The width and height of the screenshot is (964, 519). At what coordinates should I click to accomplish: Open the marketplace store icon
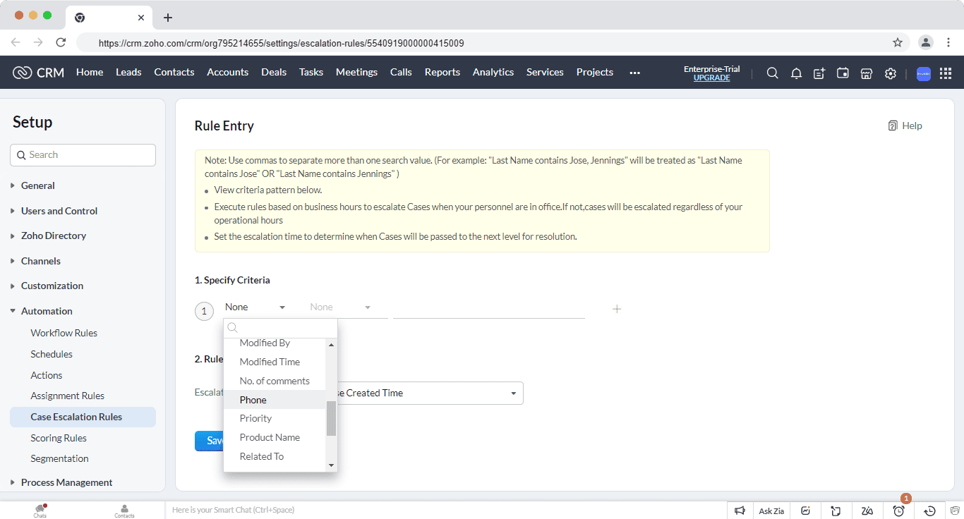point(867,73)
